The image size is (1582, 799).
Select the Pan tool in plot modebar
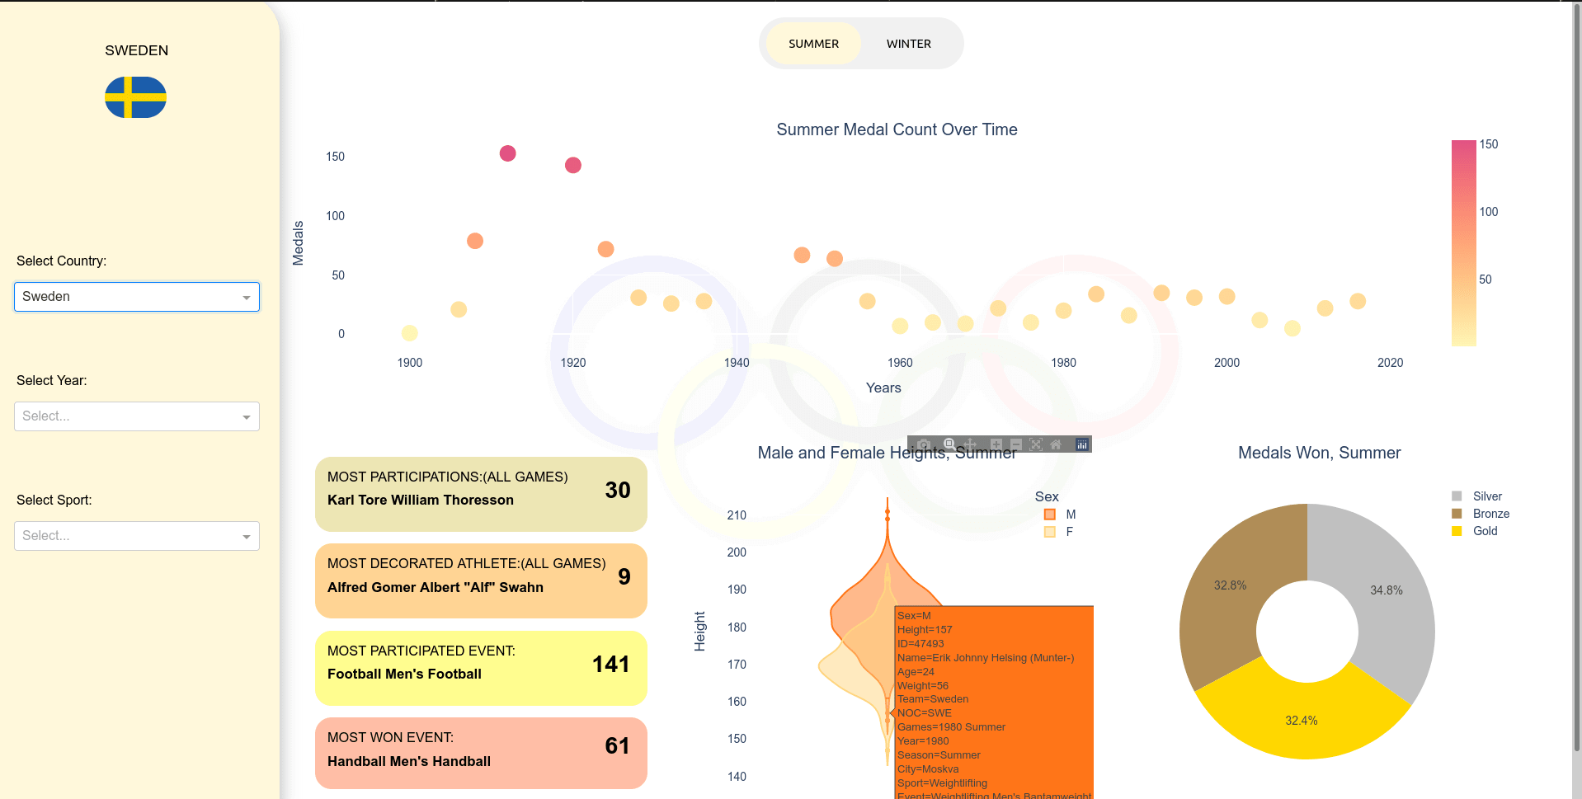click(970, 444)
